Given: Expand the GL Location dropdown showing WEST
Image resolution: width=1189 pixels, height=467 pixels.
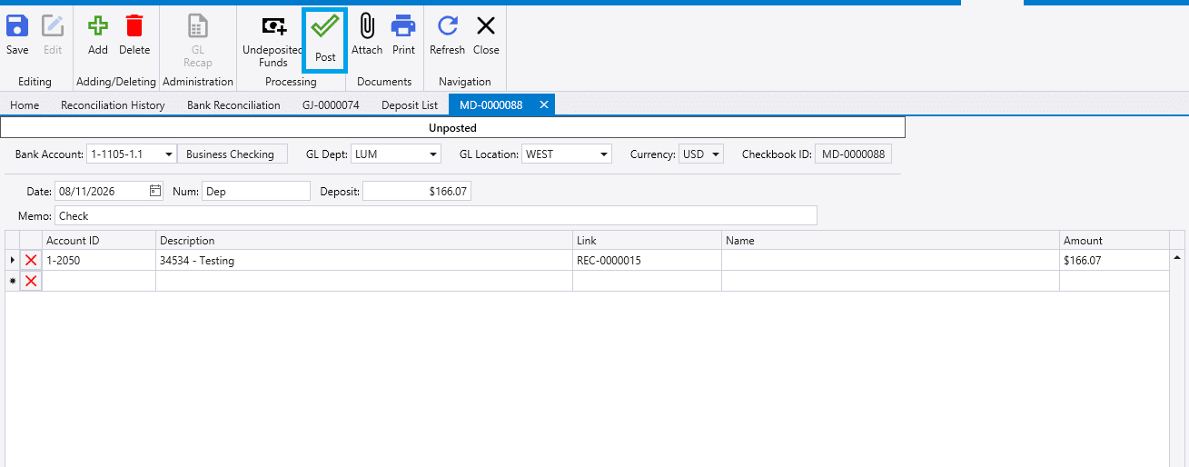Looking at the screenshot, I should coord(604,154).
